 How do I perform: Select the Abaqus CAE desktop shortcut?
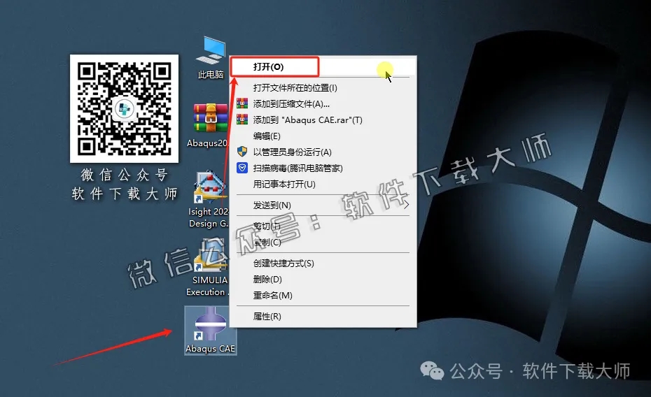[x=211, y=331]
